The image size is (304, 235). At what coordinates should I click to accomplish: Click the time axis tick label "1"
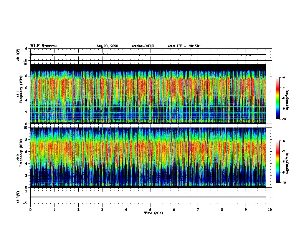(54, 210)
